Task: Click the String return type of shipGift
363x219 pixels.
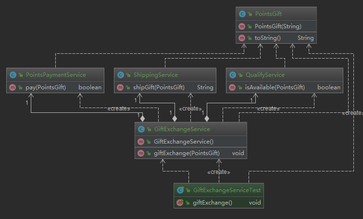Action: [x=205, y=87]
